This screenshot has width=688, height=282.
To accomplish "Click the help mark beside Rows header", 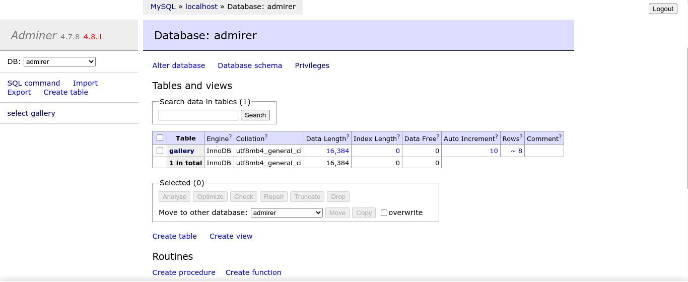I will 521,136.
